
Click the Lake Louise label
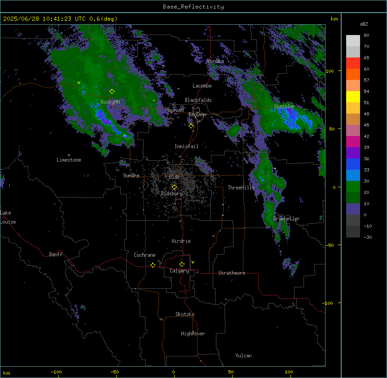[8, 217]
